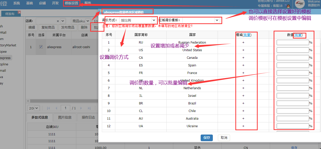Click the value input for United States
This screenshot has width=321, height=149.
[x=293, y=50]
